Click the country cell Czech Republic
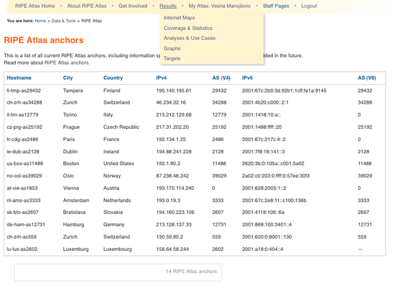Screen dimensions: 393x292 coord(121,127)
